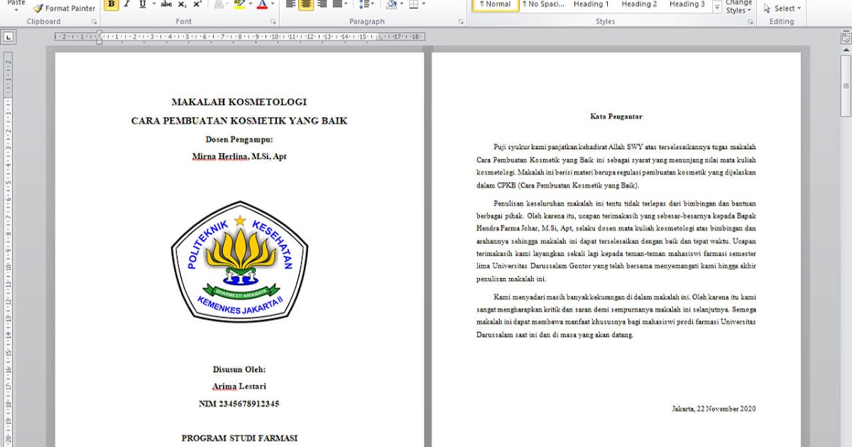Open the Clipboard pane launcher
This screenshot has width=852, height=447.
coord(94,22)
